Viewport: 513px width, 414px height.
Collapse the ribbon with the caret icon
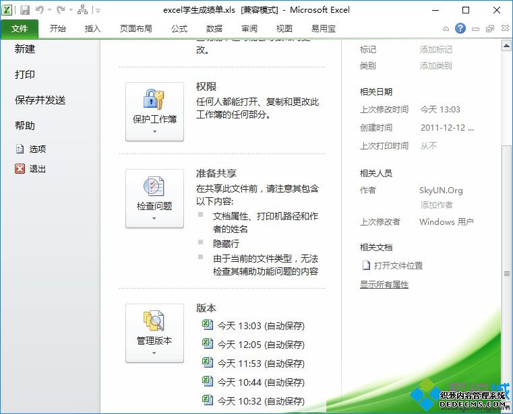(446, 29)
